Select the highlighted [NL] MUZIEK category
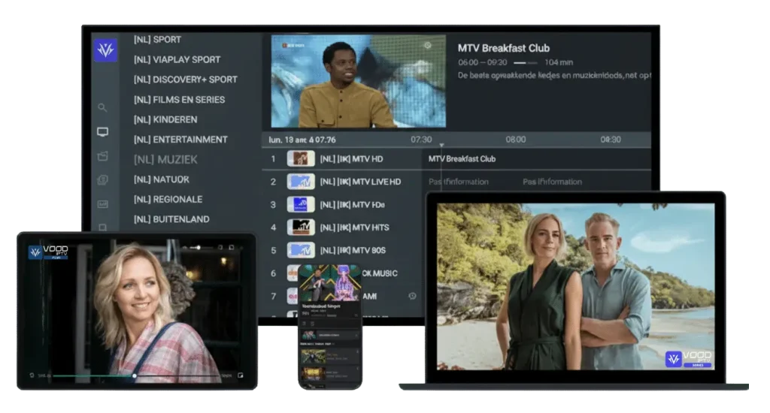 [x=165, y=160]
